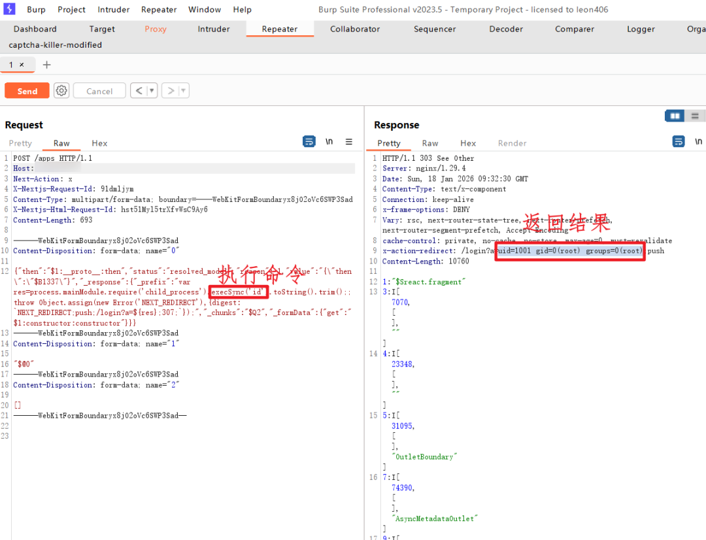Close Repeater tab 1 with its ×
The image size is (706, 540).
[x=22, y=65]
